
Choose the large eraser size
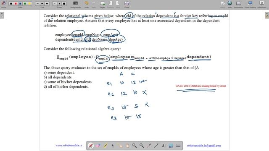(x=64, y=4)
